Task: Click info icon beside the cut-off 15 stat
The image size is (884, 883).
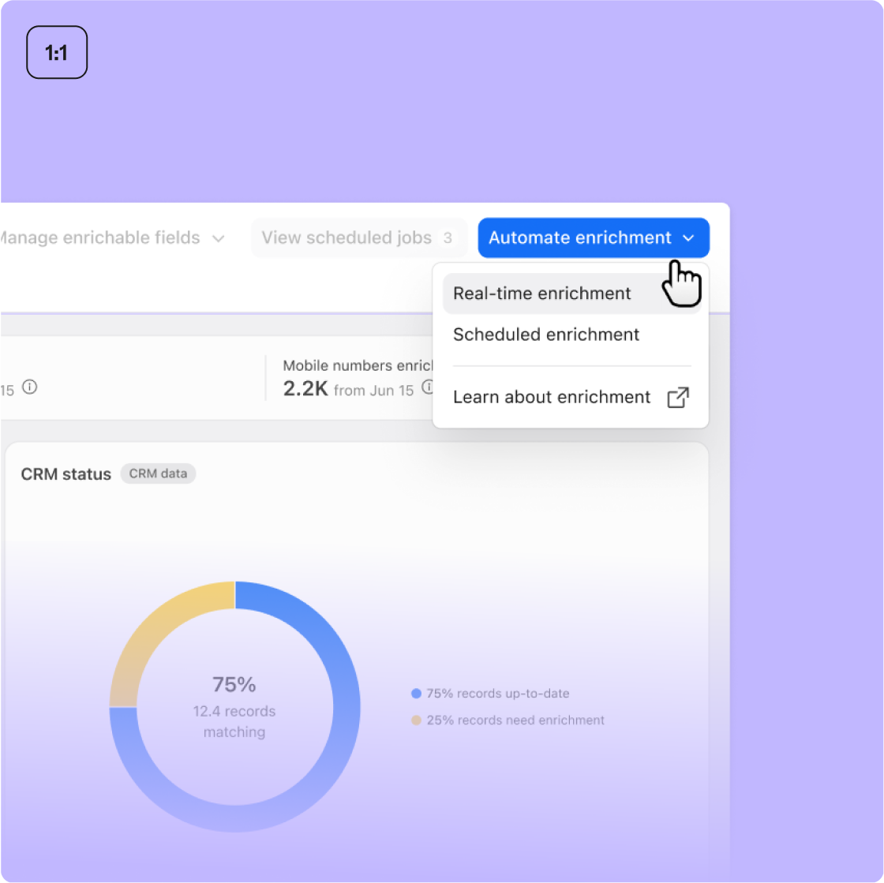Action: pos(30,387)
